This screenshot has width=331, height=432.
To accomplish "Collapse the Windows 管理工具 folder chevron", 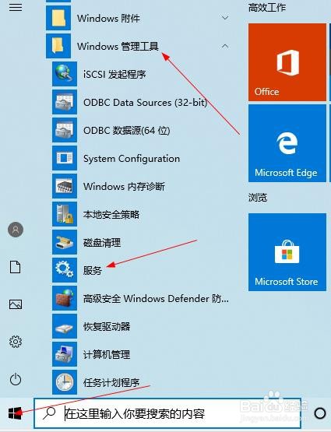I will click(x=225, y=46).
